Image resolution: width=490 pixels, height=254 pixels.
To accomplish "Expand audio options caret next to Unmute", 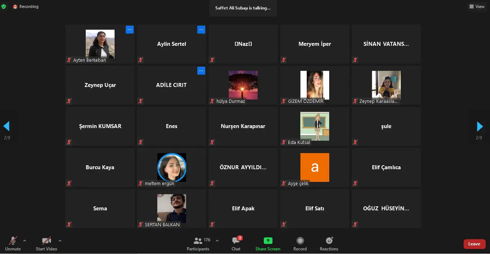I will click(x=25, y=241).
